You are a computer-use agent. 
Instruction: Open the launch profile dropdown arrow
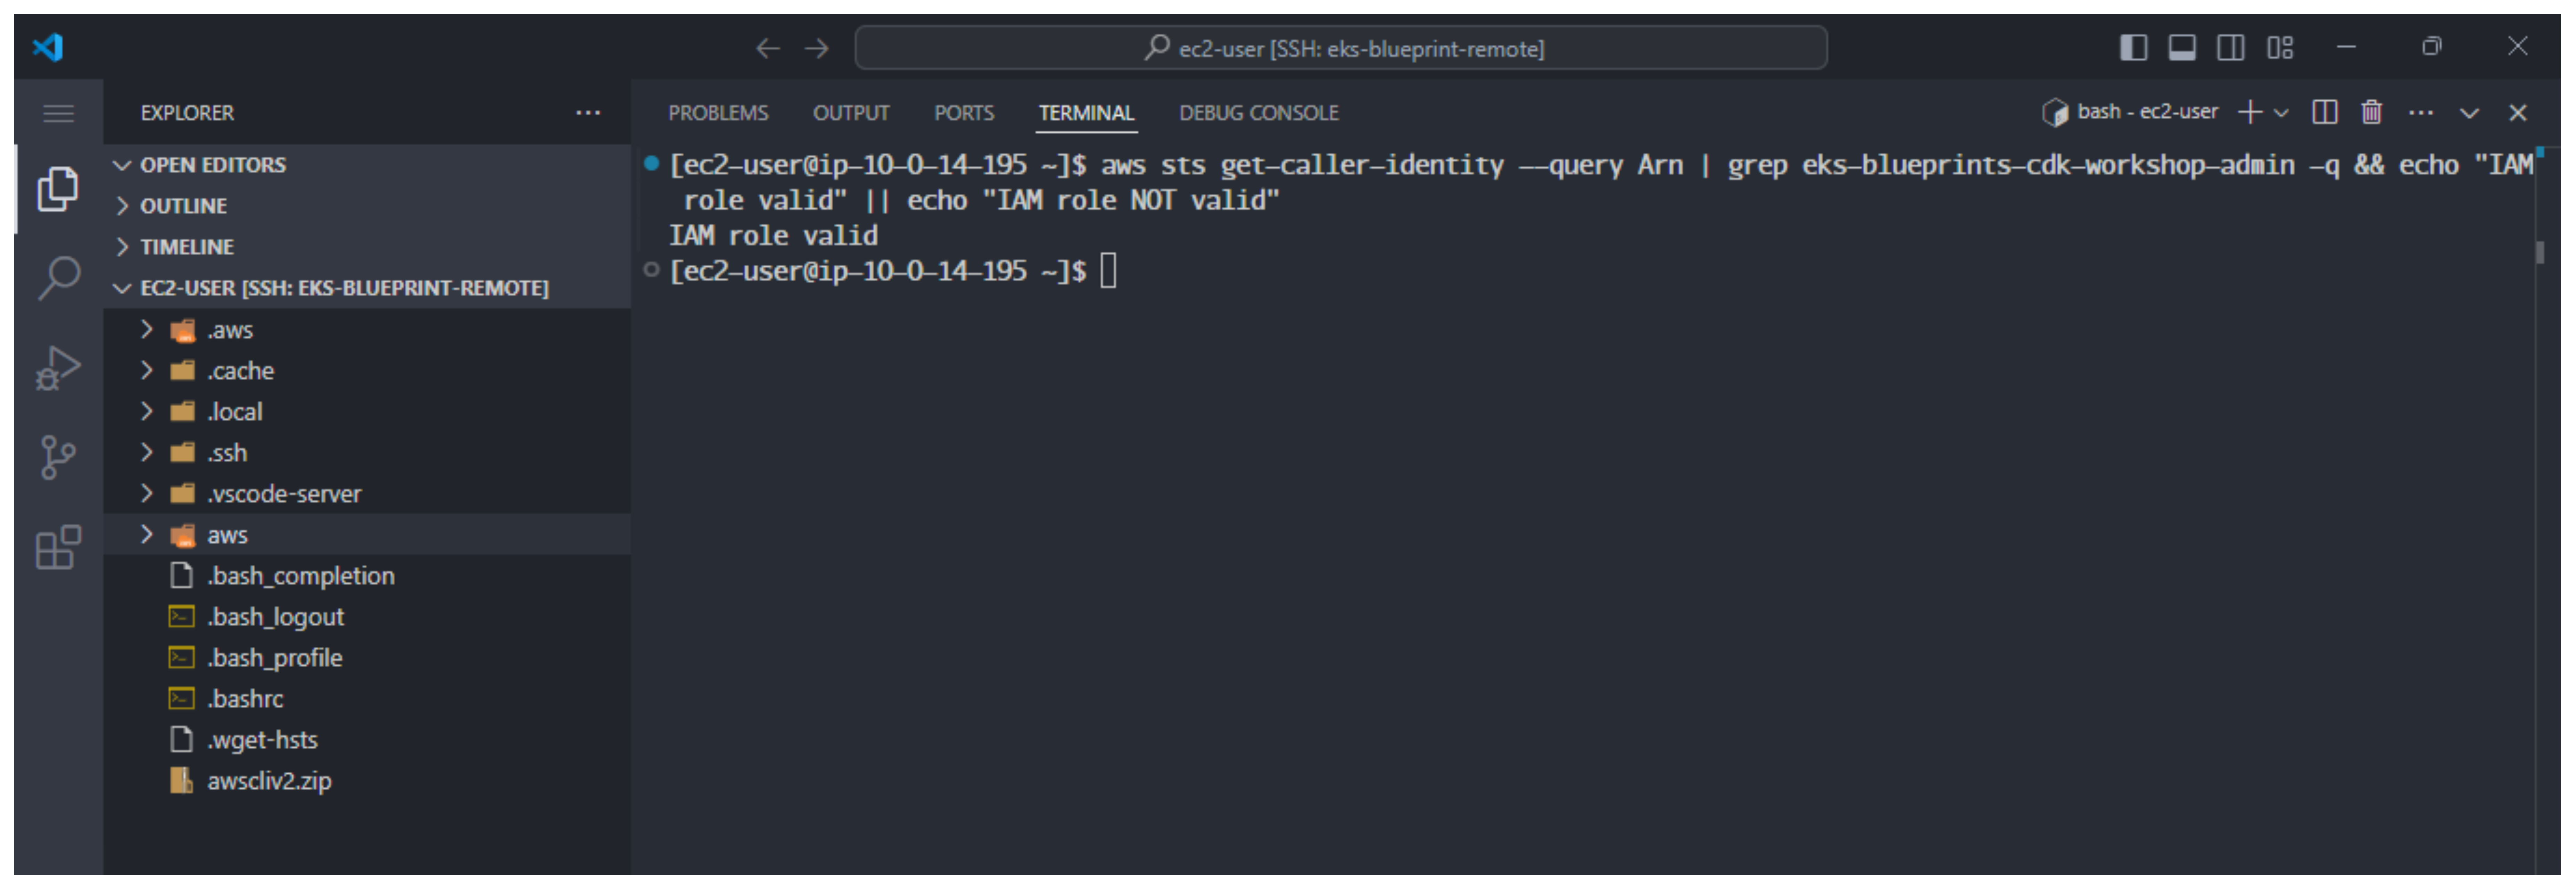[x=2281, y=113]
